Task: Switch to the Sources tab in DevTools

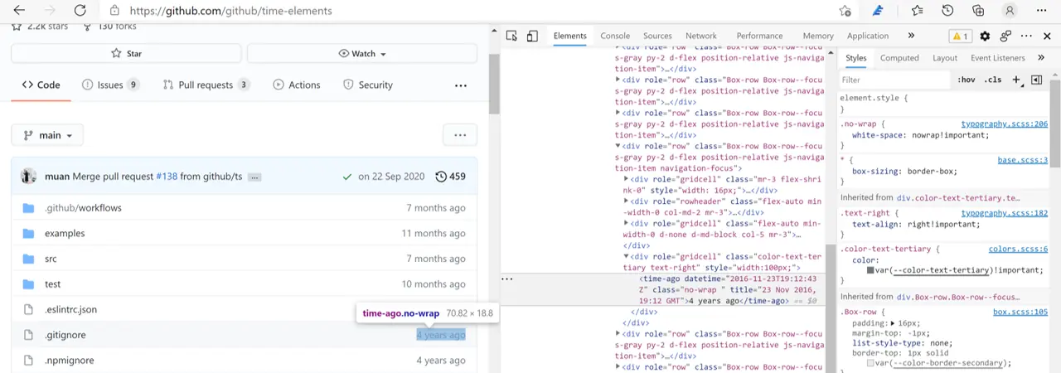Action: 657,36
